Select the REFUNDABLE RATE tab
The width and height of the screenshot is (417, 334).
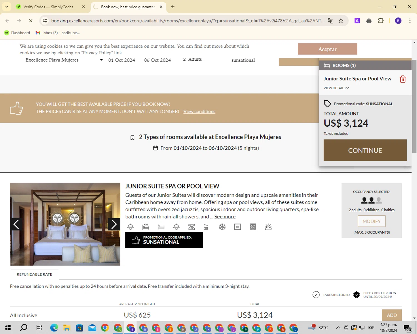coord(34,274)
